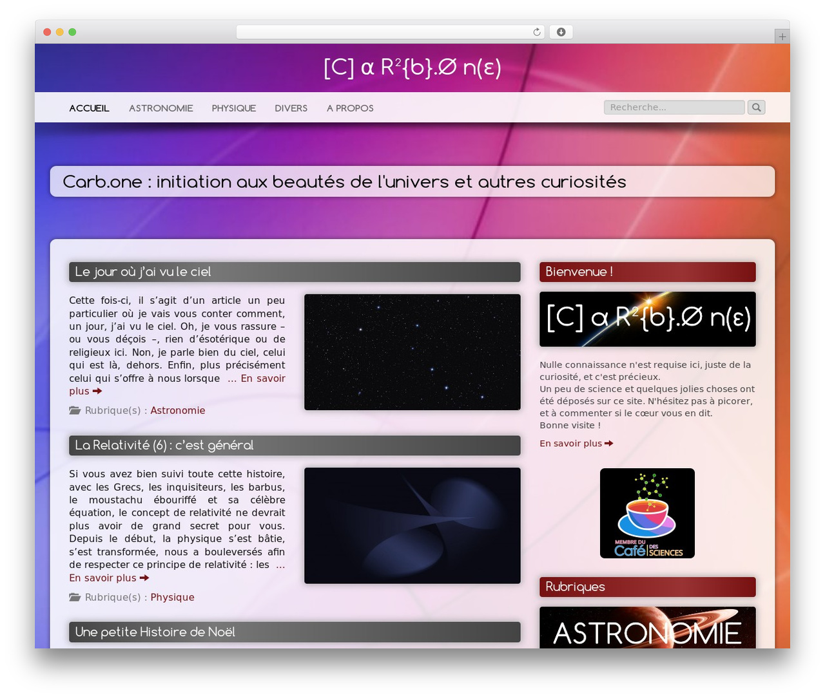The height and width of the screenshot is (698, 825).
Task: Click the Bienvenue logo banner image
Action: coord(648,319)
